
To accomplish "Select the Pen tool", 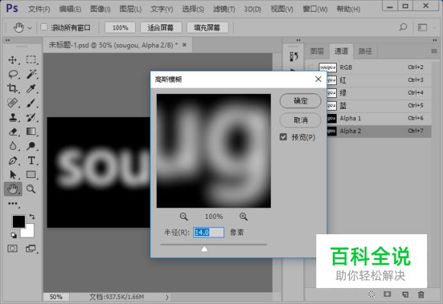I will point(12,161).
